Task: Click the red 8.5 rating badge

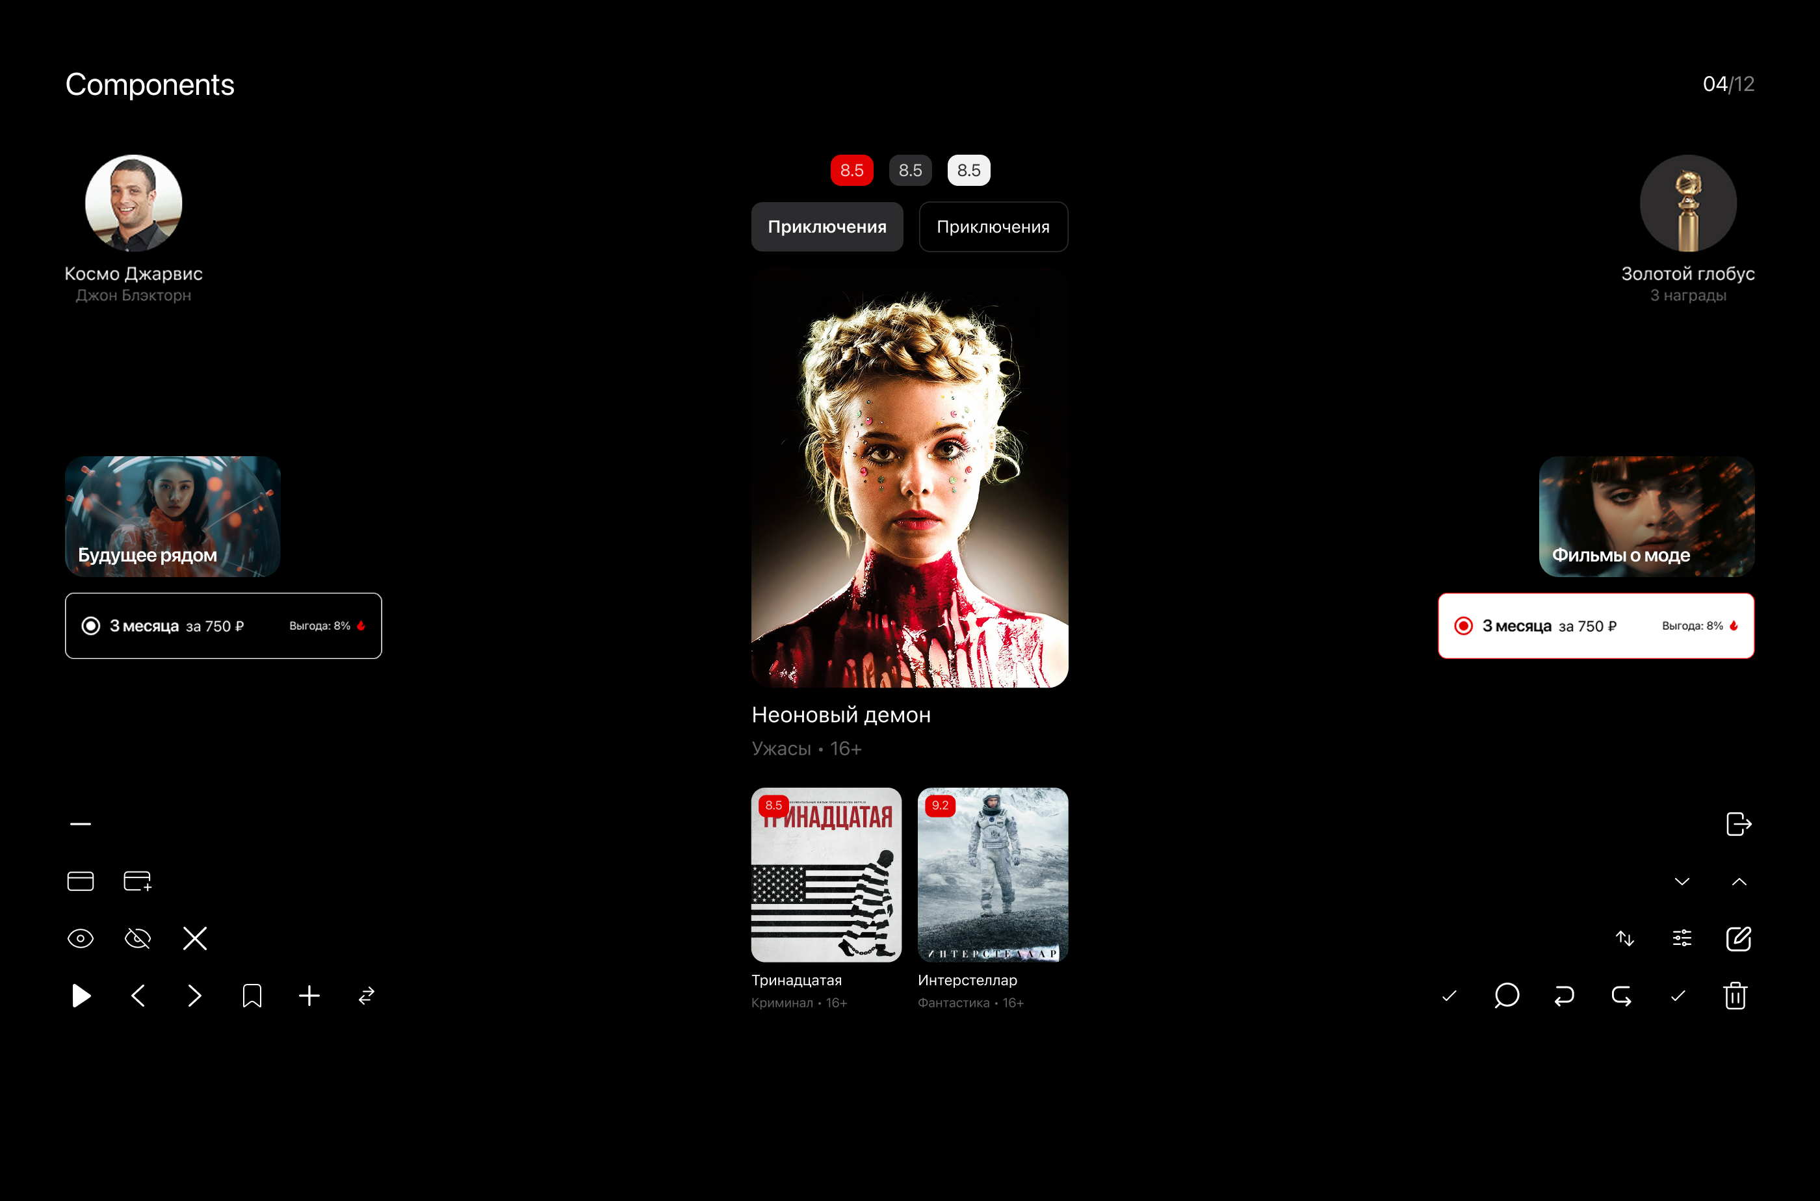Action: [x=851, y=170]
